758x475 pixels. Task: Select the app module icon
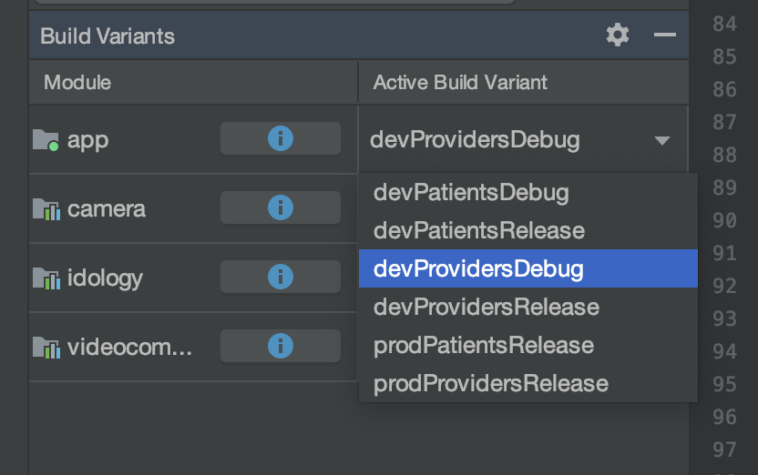click(46, 140)
